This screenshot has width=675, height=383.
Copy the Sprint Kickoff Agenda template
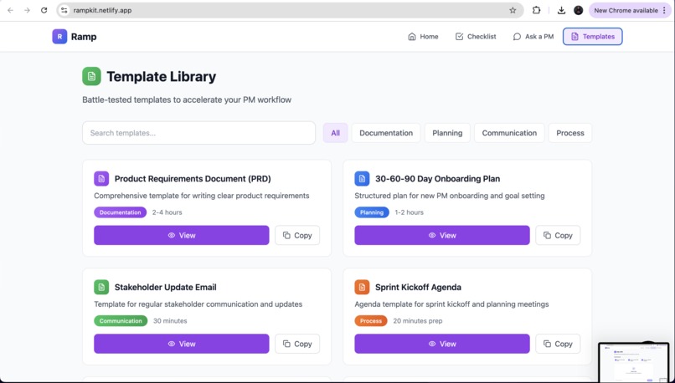pos(558,344)
